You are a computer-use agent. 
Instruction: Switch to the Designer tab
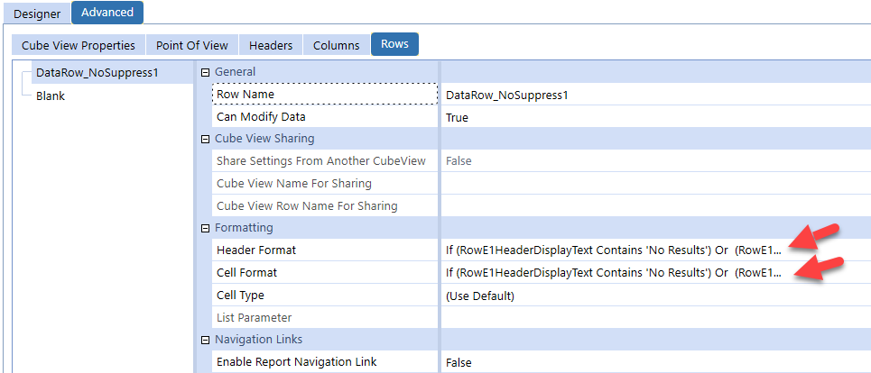coord(36,14)
